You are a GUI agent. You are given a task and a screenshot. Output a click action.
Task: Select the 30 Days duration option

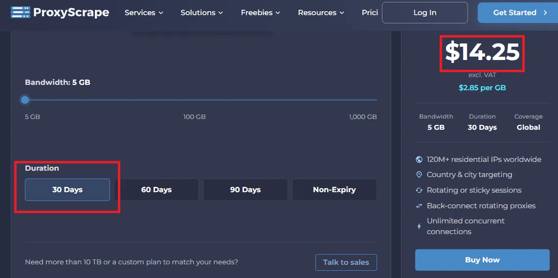67,190
